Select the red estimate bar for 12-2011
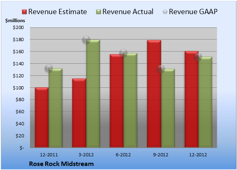 [x=42, y=117]
